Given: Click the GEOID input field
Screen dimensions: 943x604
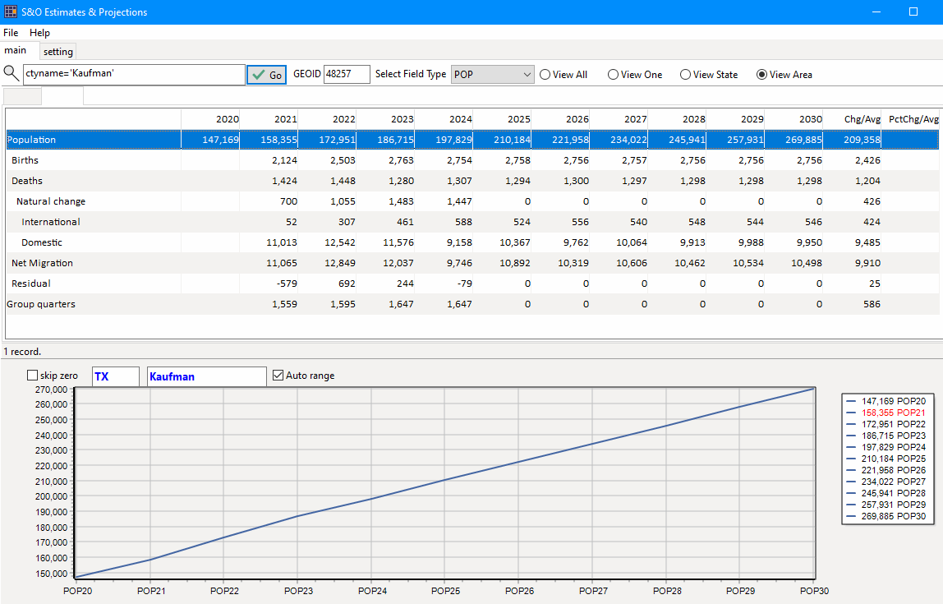Looking at the screenshot, I should point(347,74).
